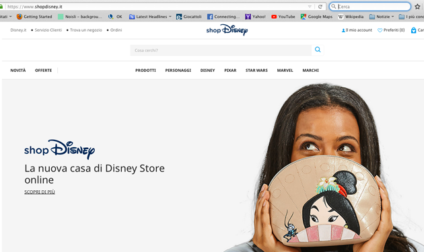Expand the Latest Headlines feed bookmark
Screen dimensions: 424x252
pyautogui.click(x=150, y=17)
